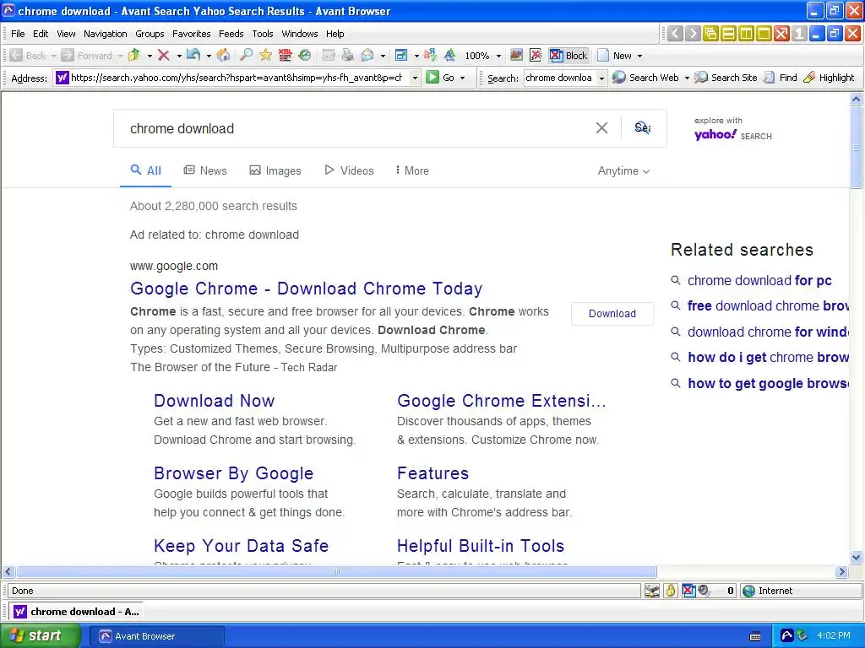Click the white Download button in ad
The width and height of the screenshot is (865, 648).
tap(612, 314)
